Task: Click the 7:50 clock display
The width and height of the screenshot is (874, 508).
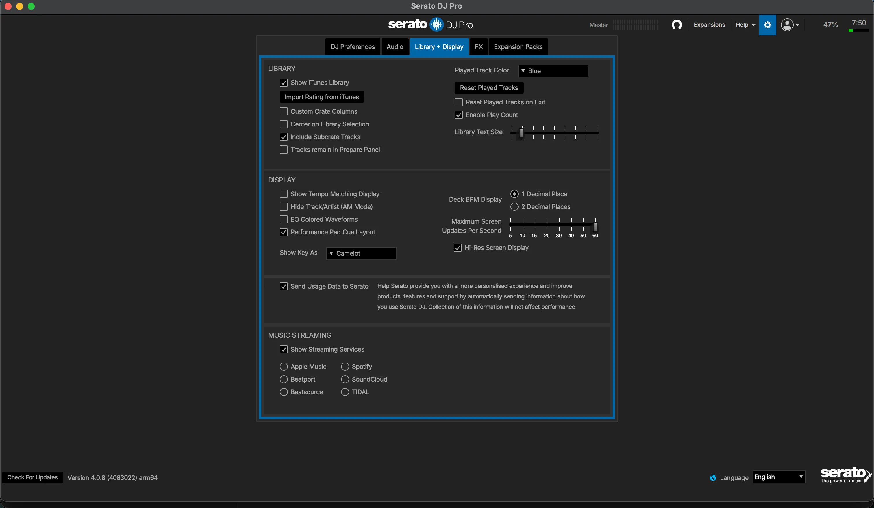Action: (859, 23)
